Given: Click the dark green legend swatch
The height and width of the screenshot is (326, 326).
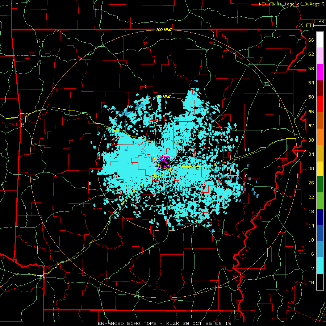Looking at the screenshot, I should pos(320,184).
